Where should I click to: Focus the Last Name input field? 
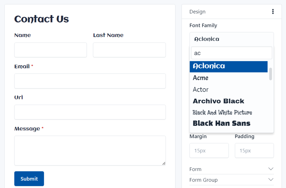[x=129, y=50]
